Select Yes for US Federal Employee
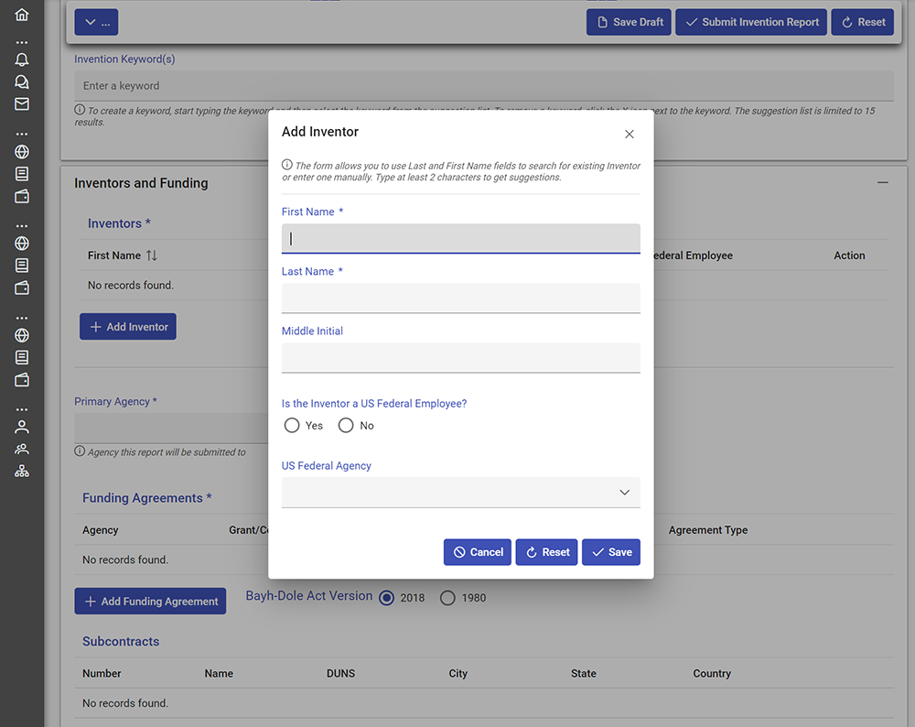The image size is (915, 727). pos(292,426)
